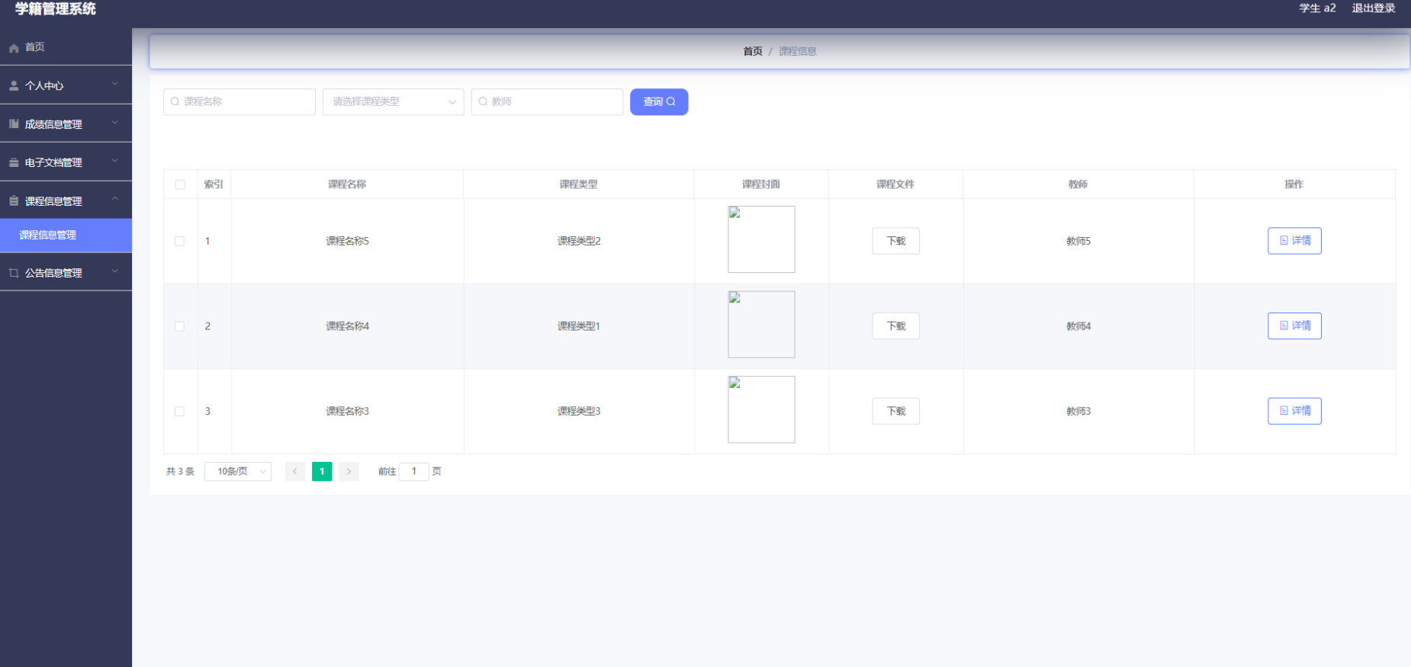Click the cover thumbnail of 课程名称5
Image resolution: width=1411 pixels, height=667 pixels.
pyautogui.click(x=761, y=239)
